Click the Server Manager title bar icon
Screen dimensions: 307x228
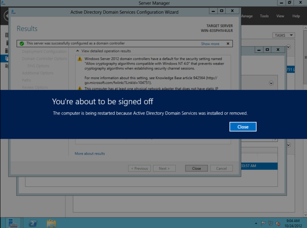click(x=3, y=3)
